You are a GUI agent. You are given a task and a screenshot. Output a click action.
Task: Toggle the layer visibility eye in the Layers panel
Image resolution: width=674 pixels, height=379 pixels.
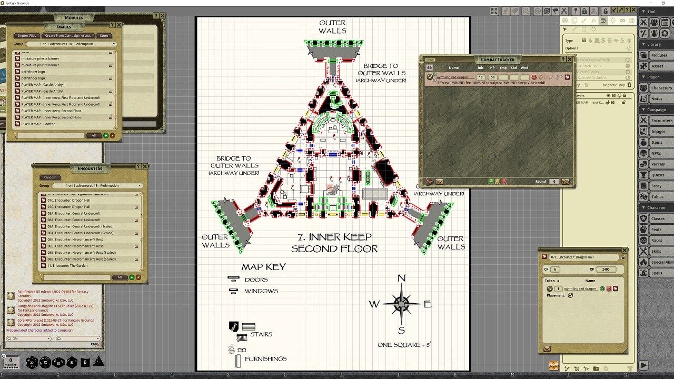tap(608, 96)
